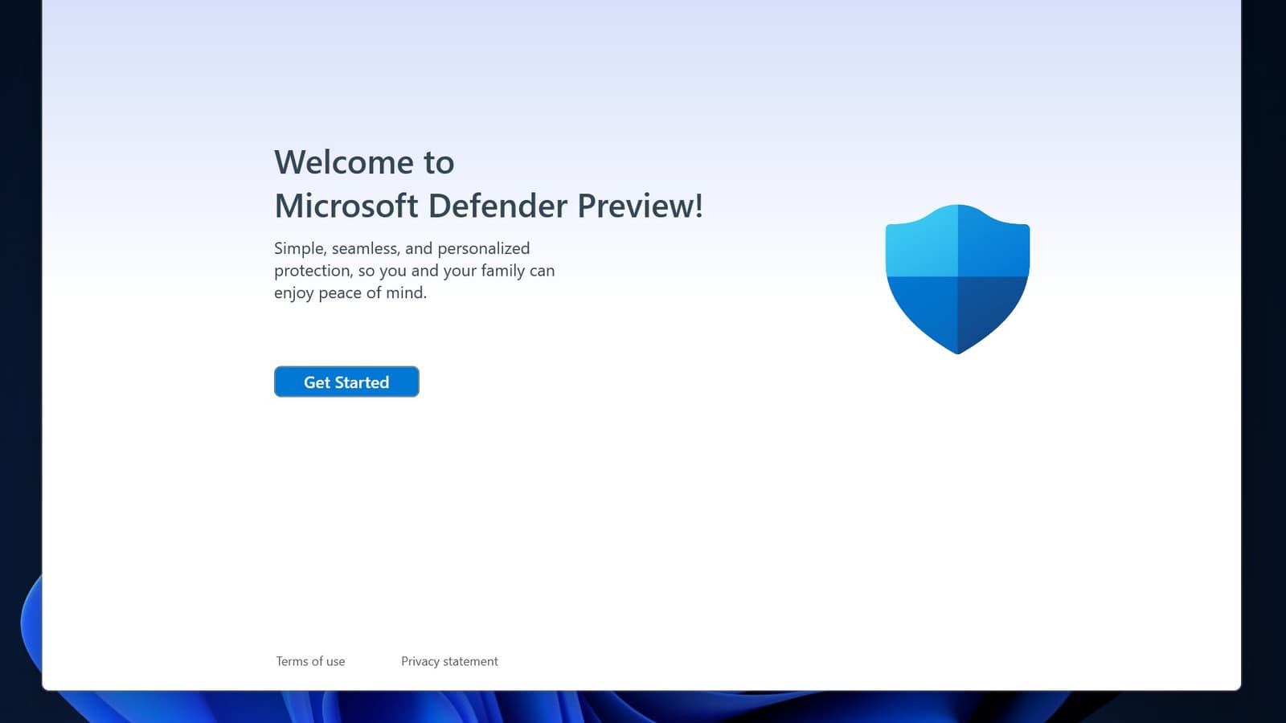Open the Terms of use link

pos(310,661)
